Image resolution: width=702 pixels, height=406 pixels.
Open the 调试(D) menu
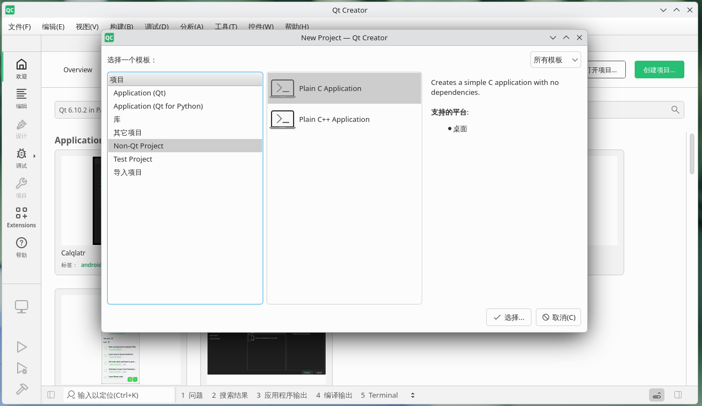click(156, 26)
